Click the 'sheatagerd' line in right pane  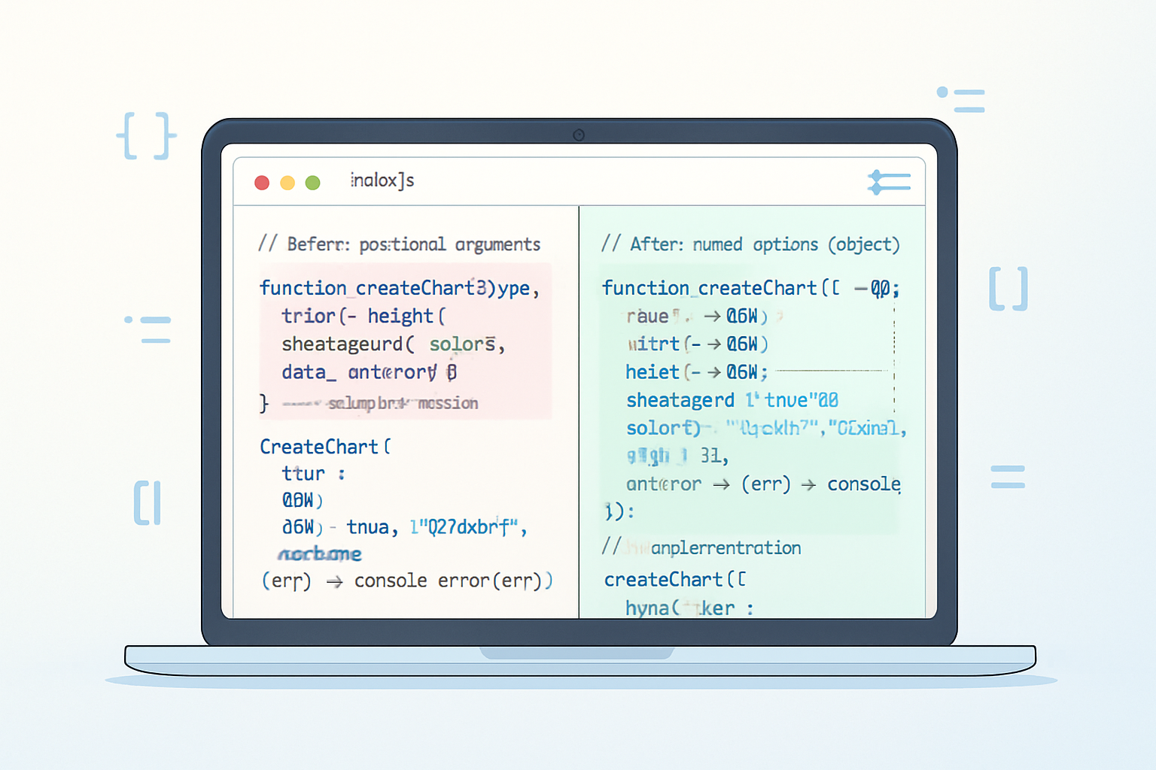pos(680,400)
